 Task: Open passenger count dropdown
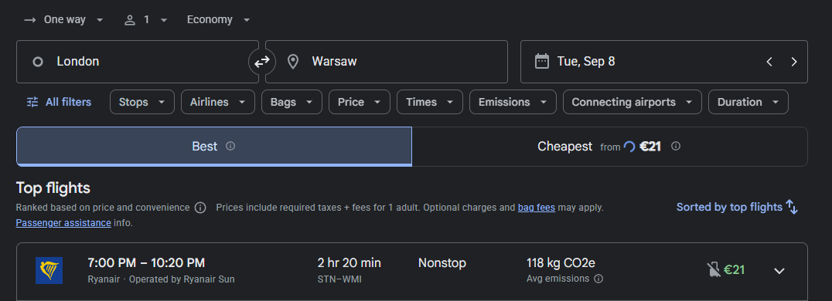click(x=145, y=20)
